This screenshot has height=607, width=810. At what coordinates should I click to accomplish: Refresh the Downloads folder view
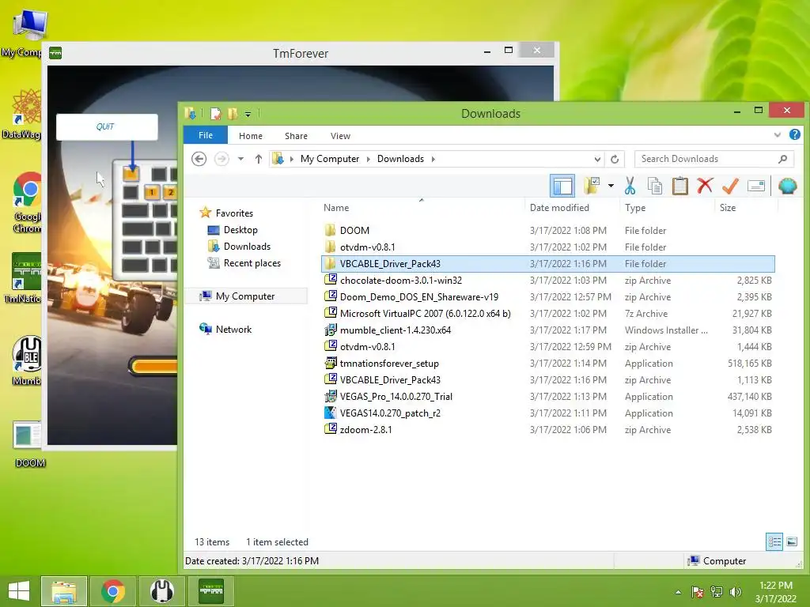coord(615,159)
